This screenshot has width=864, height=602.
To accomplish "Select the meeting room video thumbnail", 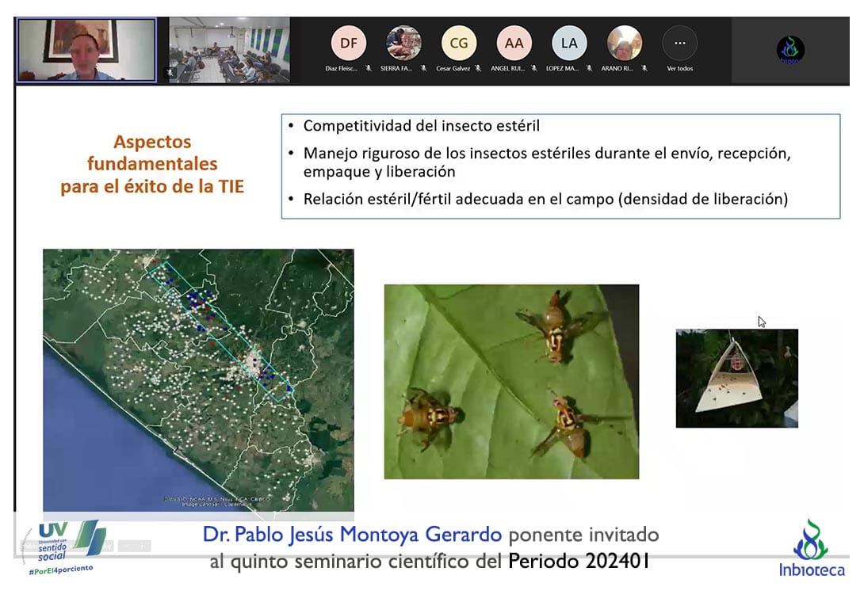I will tap(229, 50).
